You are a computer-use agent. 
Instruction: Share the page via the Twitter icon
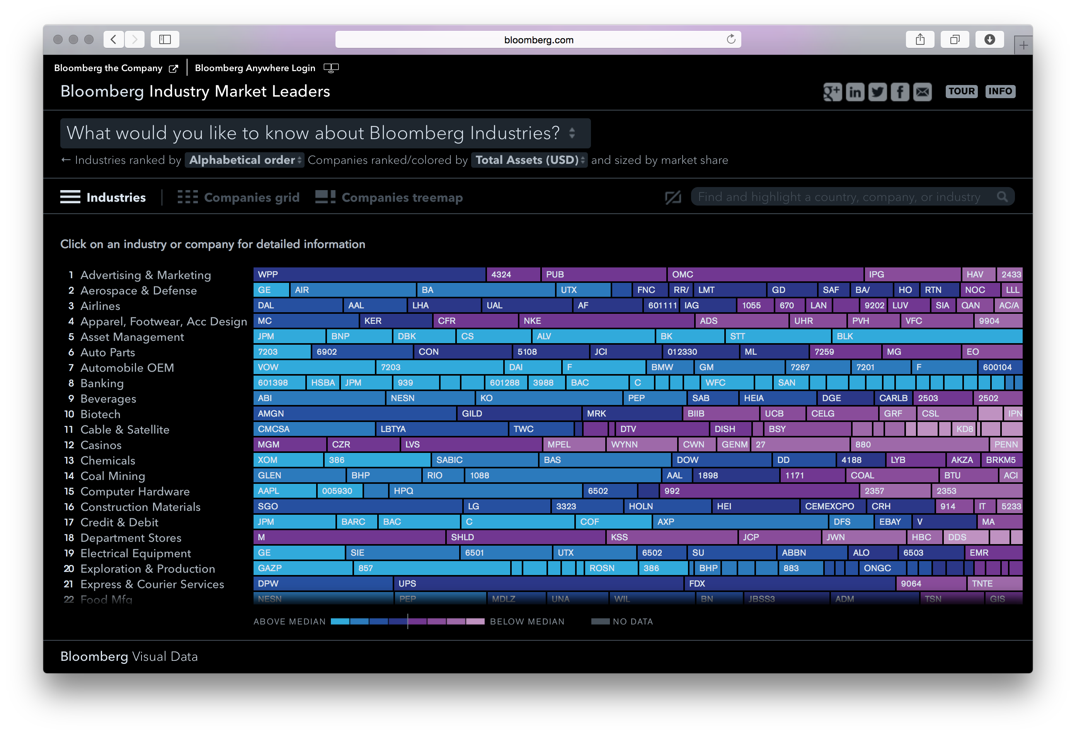point(878,92)
